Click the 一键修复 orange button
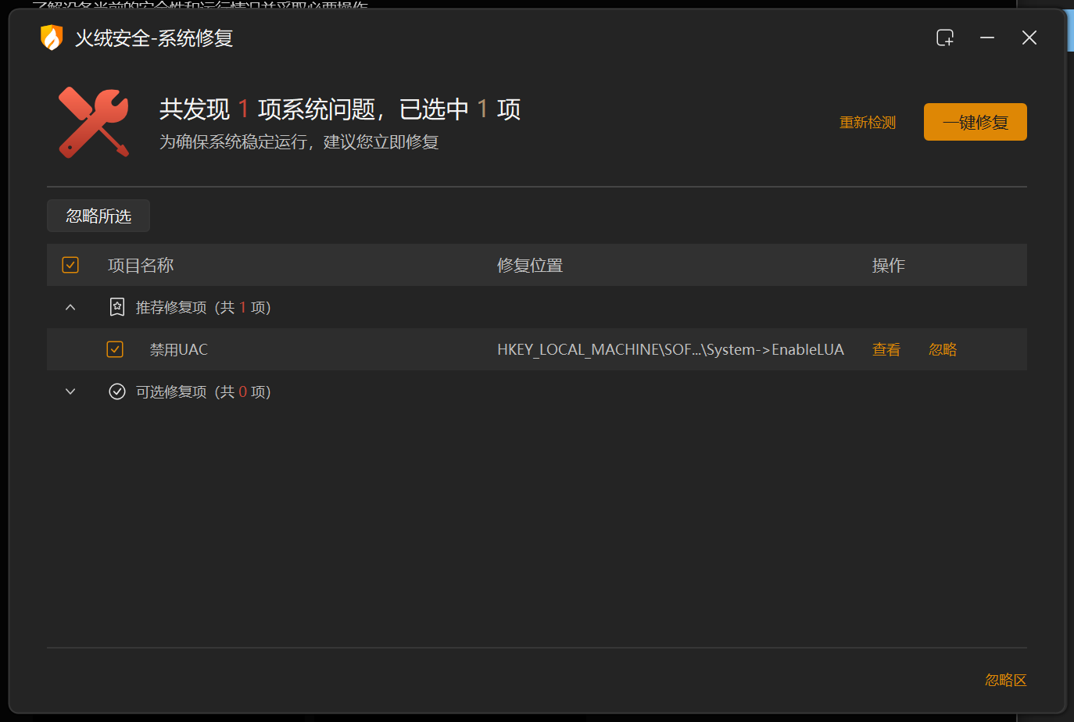The image size is (1074, 722). [975, 122]
